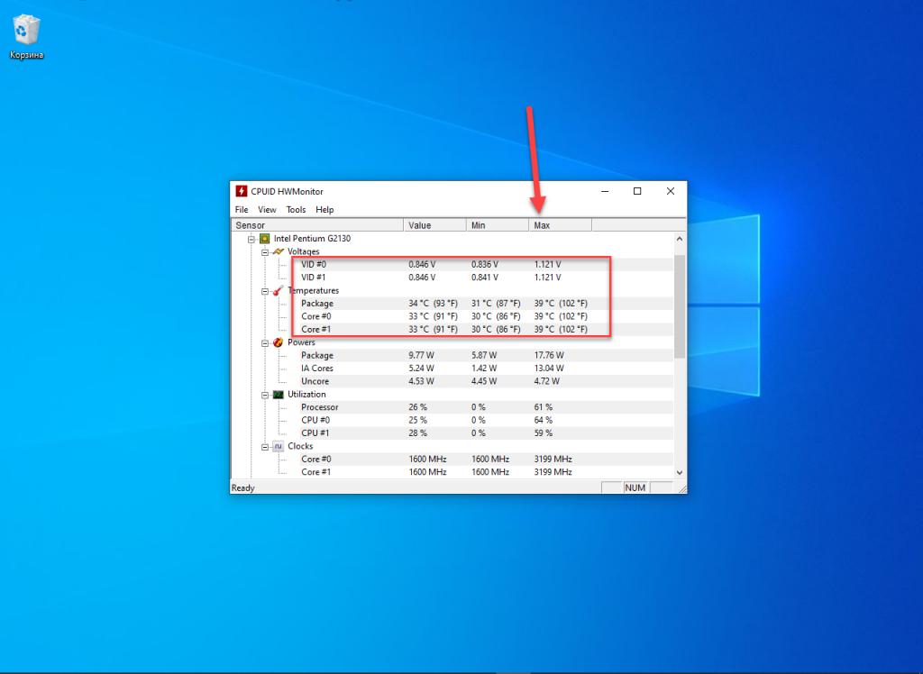
Task: Open the Tools menu
Action: [x=296, y=210]
